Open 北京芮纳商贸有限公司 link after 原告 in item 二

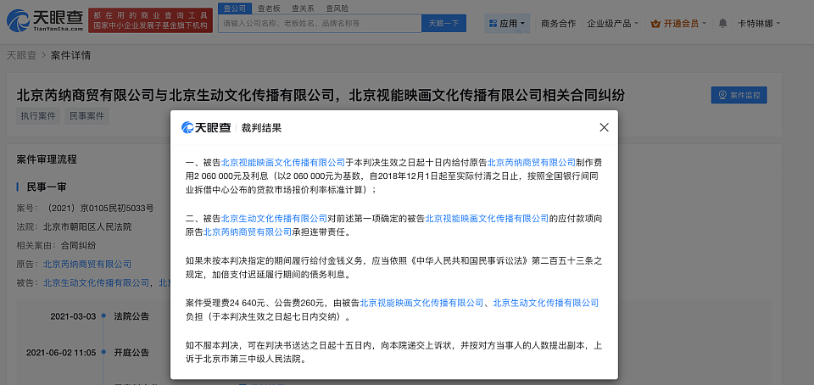pos(247,232)
